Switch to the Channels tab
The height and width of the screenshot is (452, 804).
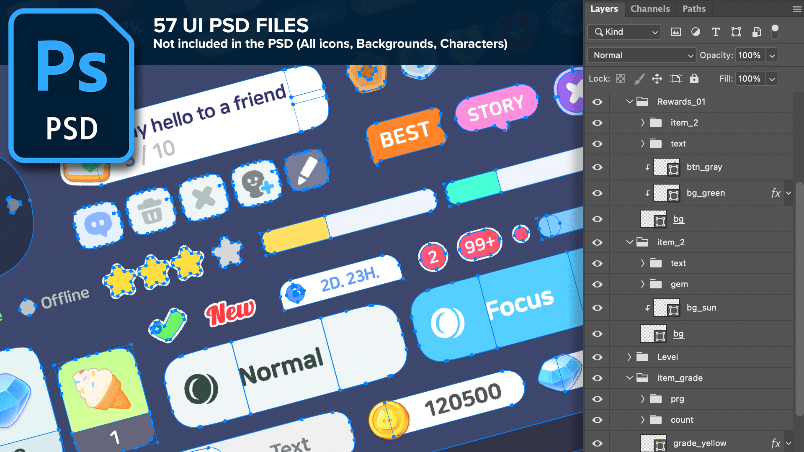tap(650, 9)
